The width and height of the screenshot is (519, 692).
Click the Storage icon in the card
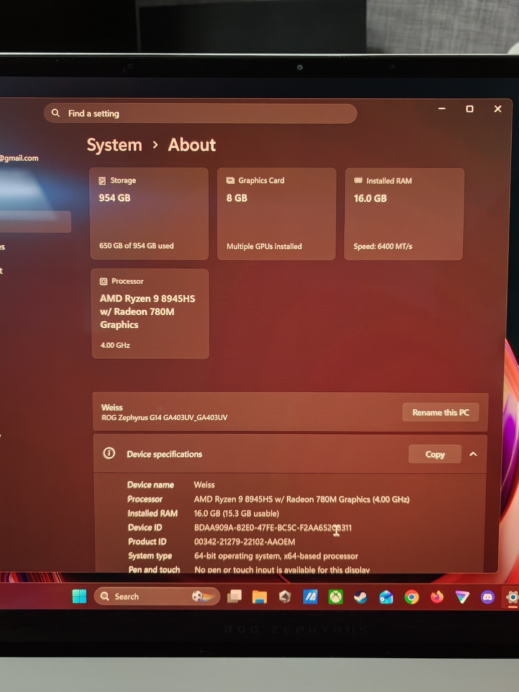pyautogui.click(x=102, y=181)
